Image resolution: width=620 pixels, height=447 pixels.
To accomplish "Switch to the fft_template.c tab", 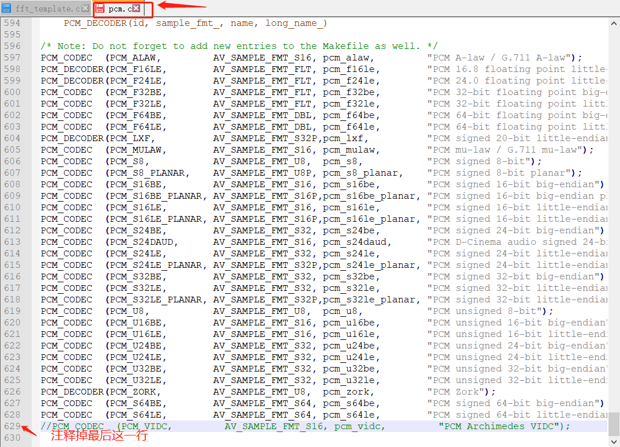I will click(x=47, y=9).
